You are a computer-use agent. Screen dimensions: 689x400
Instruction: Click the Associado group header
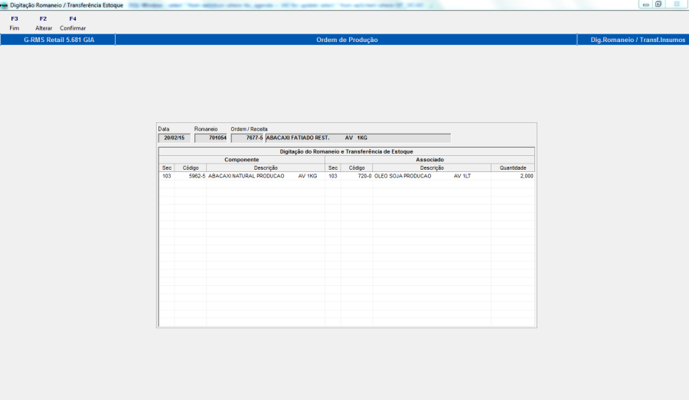tap(429, 160)
